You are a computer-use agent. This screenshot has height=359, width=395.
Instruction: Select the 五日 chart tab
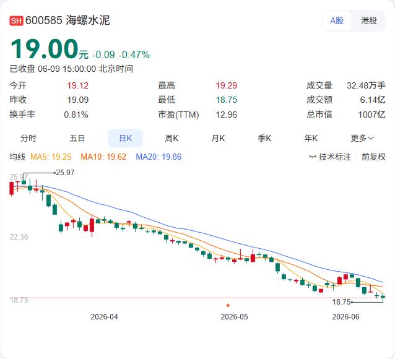click(77, 138)
